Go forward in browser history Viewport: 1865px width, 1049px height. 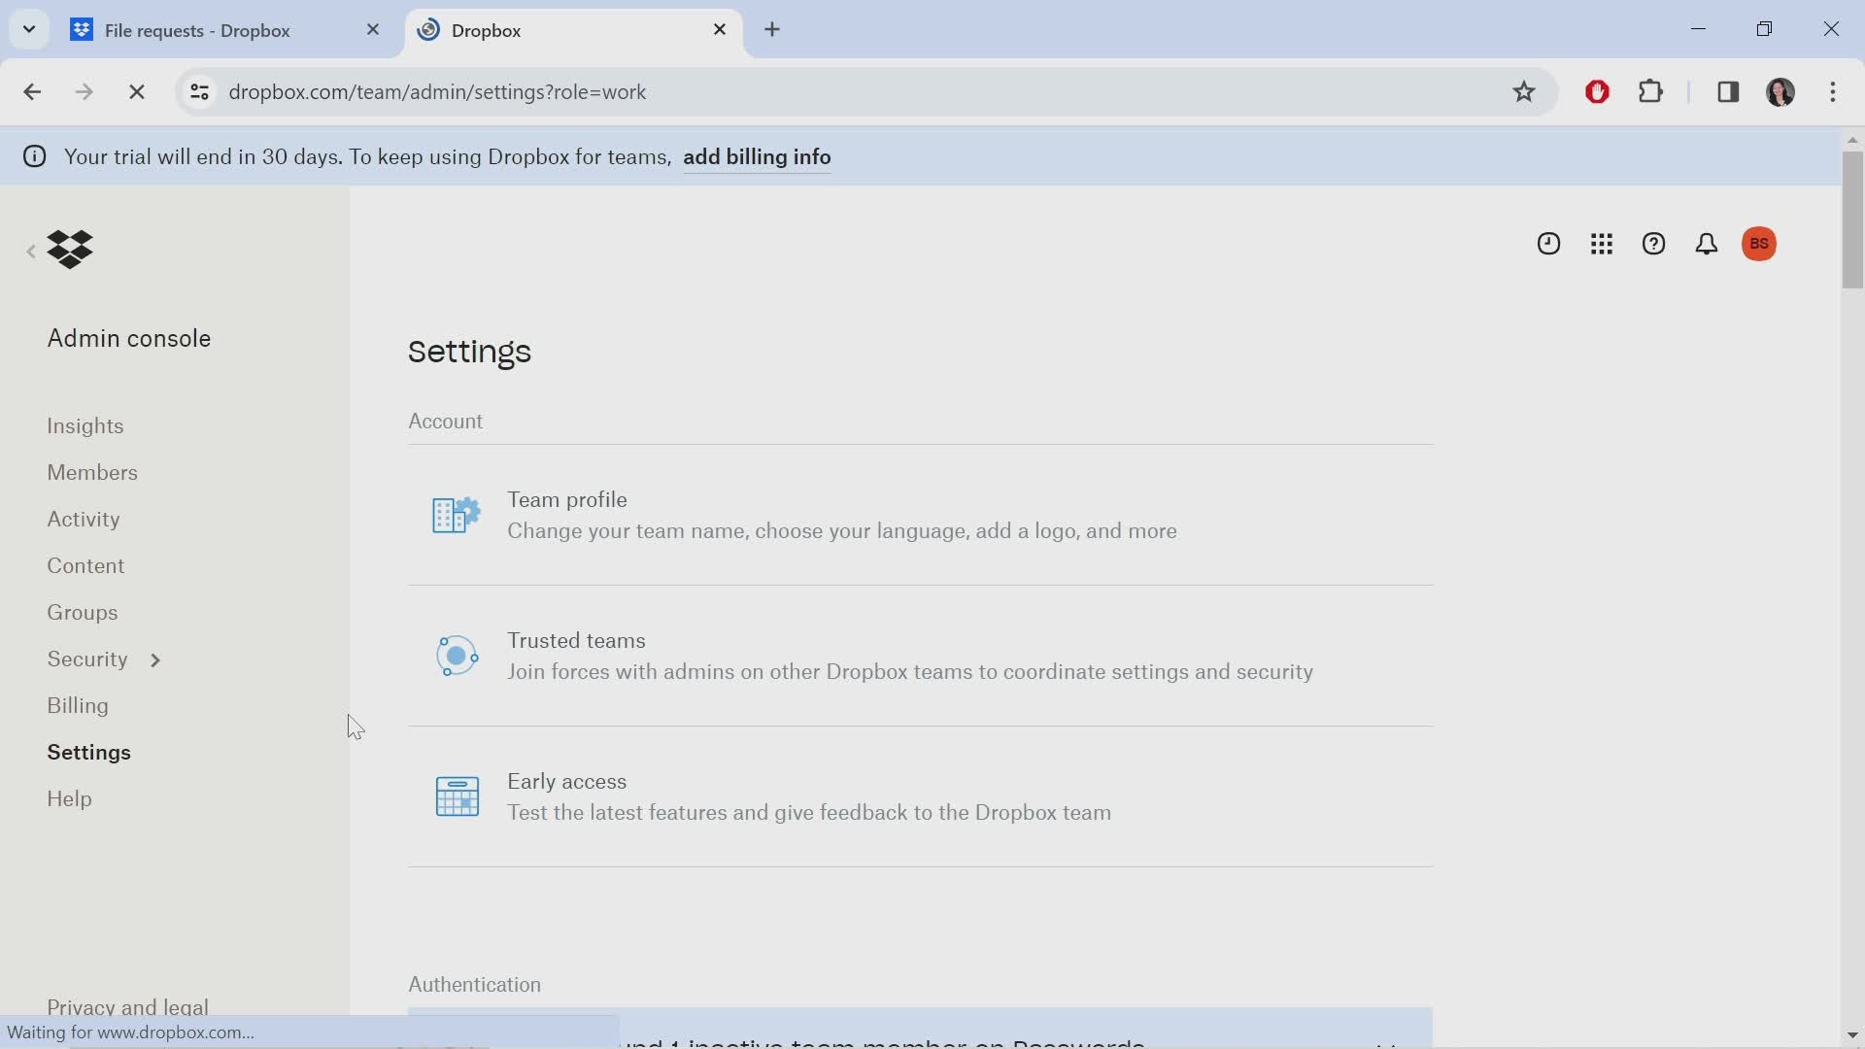[x=85, y=92]
